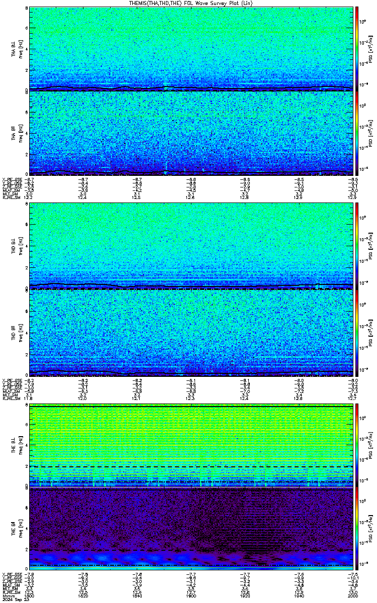This screenshot has height=603, width=377.
Task: Click the THA B-parallel spectrogram panel
Action: (190, 133)
